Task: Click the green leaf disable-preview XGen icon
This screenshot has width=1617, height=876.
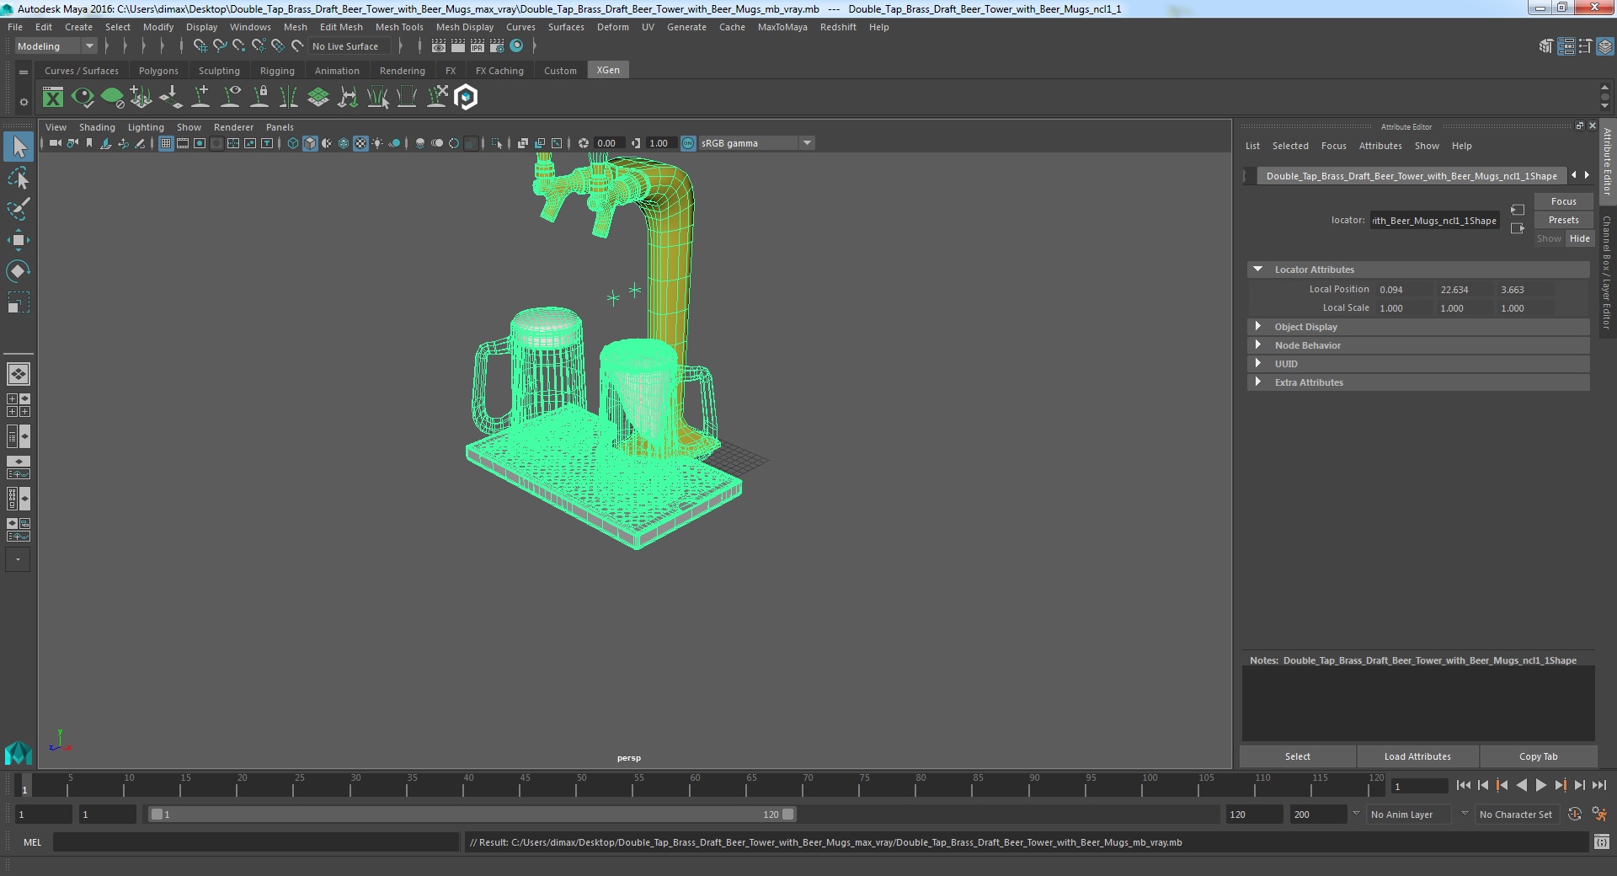Action: click(x=112, y=98)
